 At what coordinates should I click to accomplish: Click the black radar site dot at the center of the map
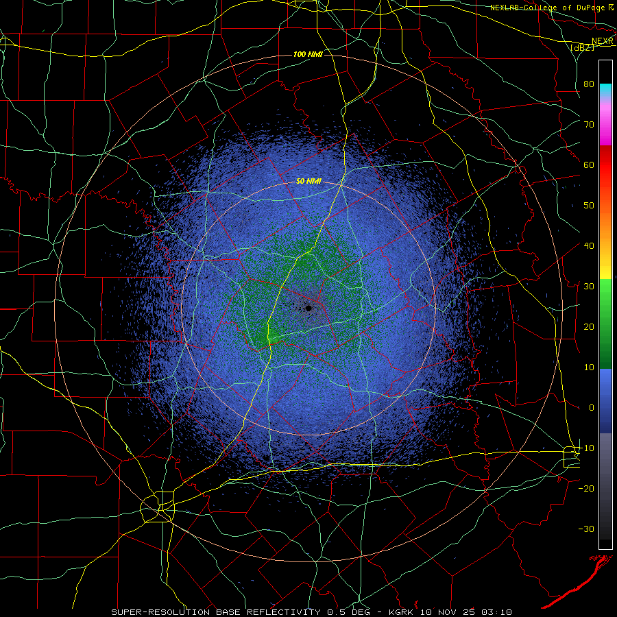coord(308,308)
